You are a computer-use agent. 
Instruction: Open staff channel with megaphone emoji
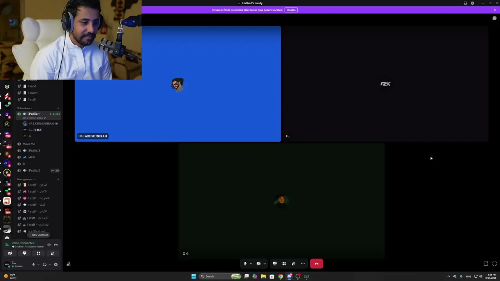(38, 192)
